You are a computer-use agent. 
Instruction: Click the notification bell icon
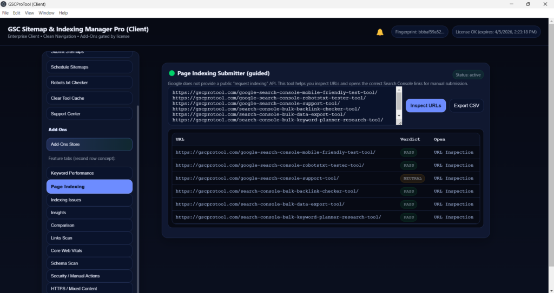tap(380, 32)
